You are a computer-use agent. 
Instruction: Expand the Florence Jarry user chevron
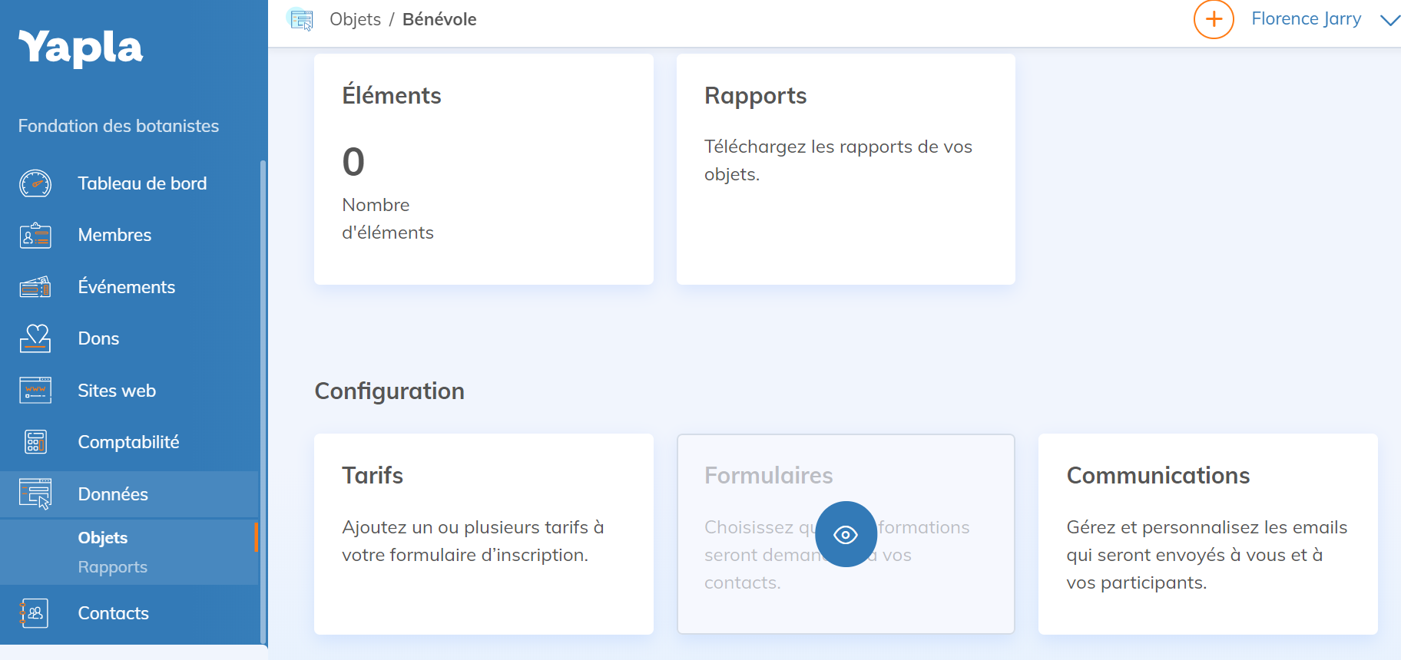pyautogui.click(x=1389, y=20)
